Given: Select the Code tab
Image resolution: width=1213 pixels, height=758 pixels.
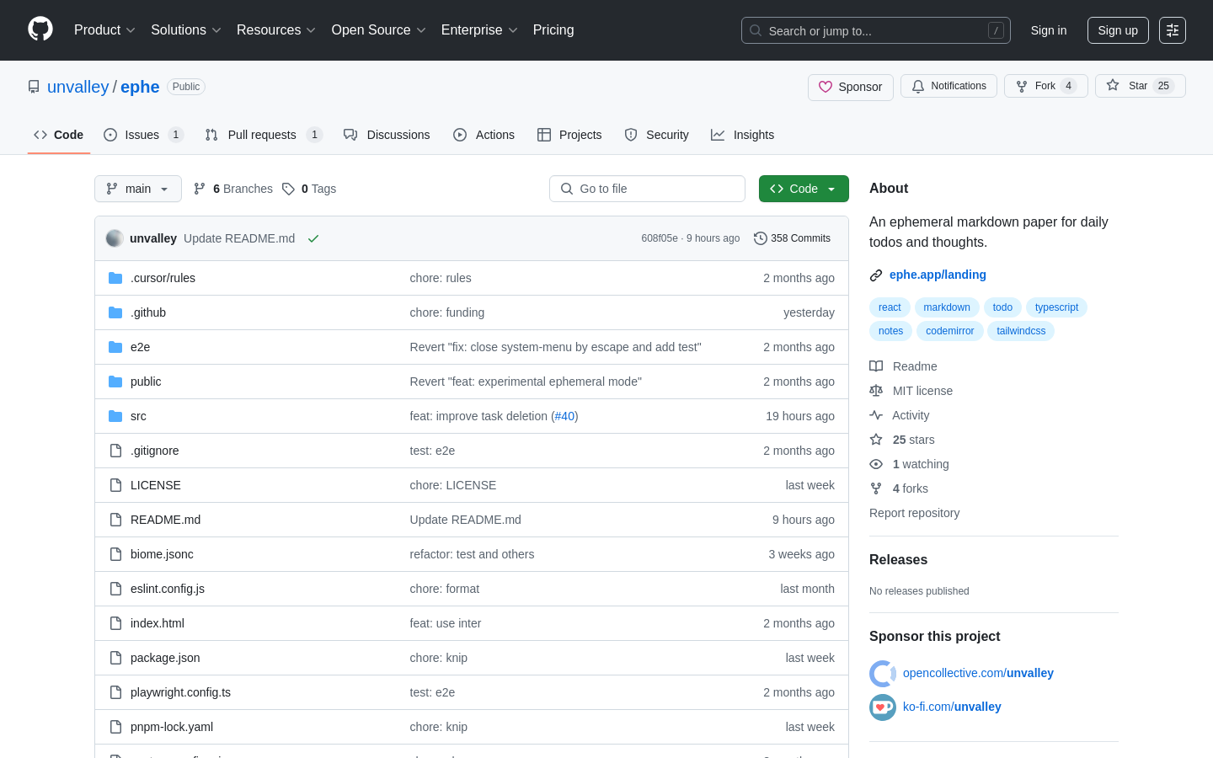Looking at the screenshot, I should 59,135.
